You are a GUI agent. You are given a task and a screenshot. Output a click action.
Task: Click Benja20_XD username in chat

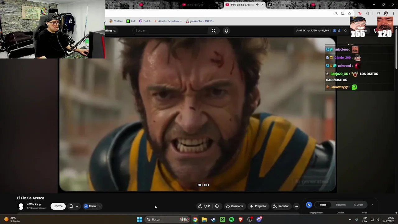(340, 74)
